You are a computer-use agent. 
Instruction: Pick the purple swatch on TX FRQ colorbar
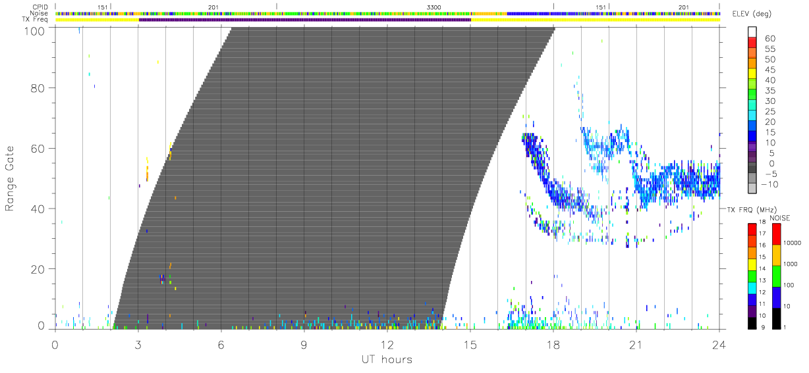pos(754,312)
